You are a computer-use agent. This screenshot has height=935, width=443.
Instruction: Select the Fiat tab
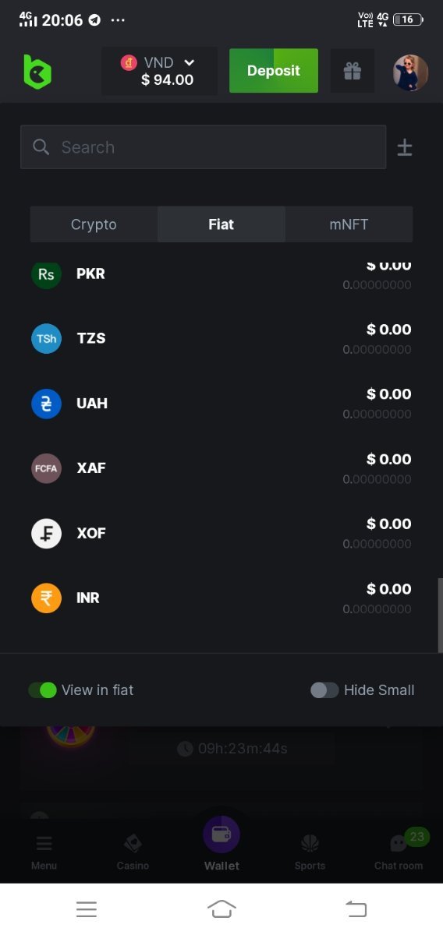click(221, 224)
